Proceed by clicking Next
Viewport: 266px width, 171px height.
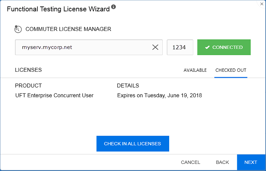pos(251,162)
